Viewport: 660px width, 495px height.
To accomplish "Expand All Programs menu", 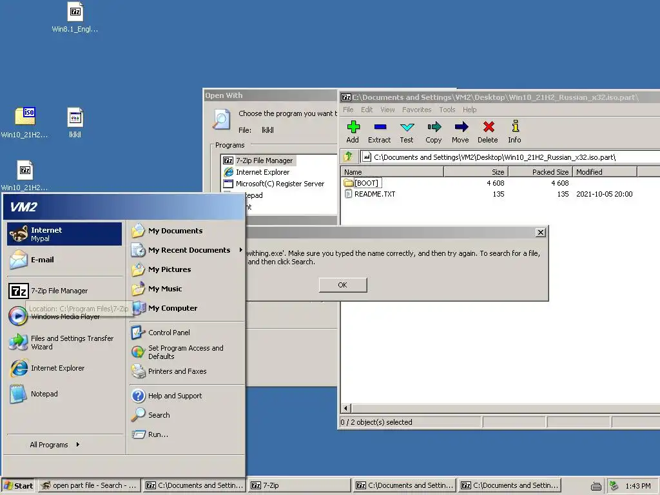I will tap(55, 445).
